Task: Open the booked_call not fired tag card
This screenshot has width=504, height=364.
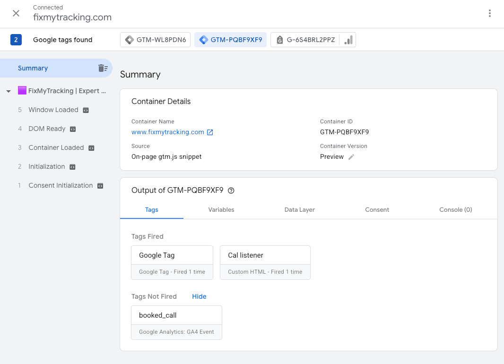Action: coord(176,322)
